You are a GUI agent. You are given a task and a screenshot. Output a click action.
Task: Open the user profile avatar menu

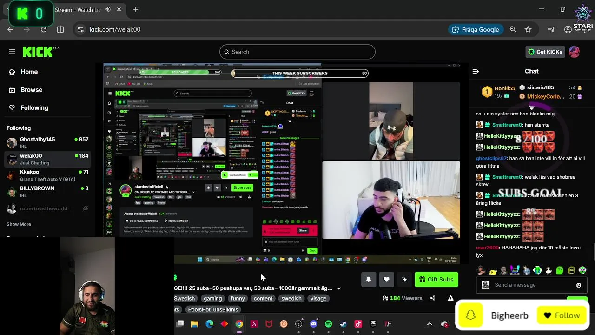574,52
